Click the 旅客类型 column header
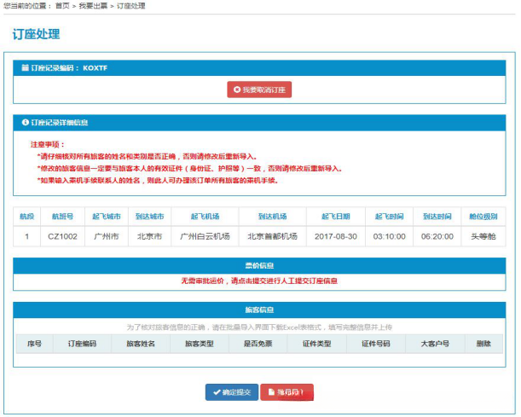The width and height of the screenshot is (521, 417). pyautogui.click(x=199, y=344)
